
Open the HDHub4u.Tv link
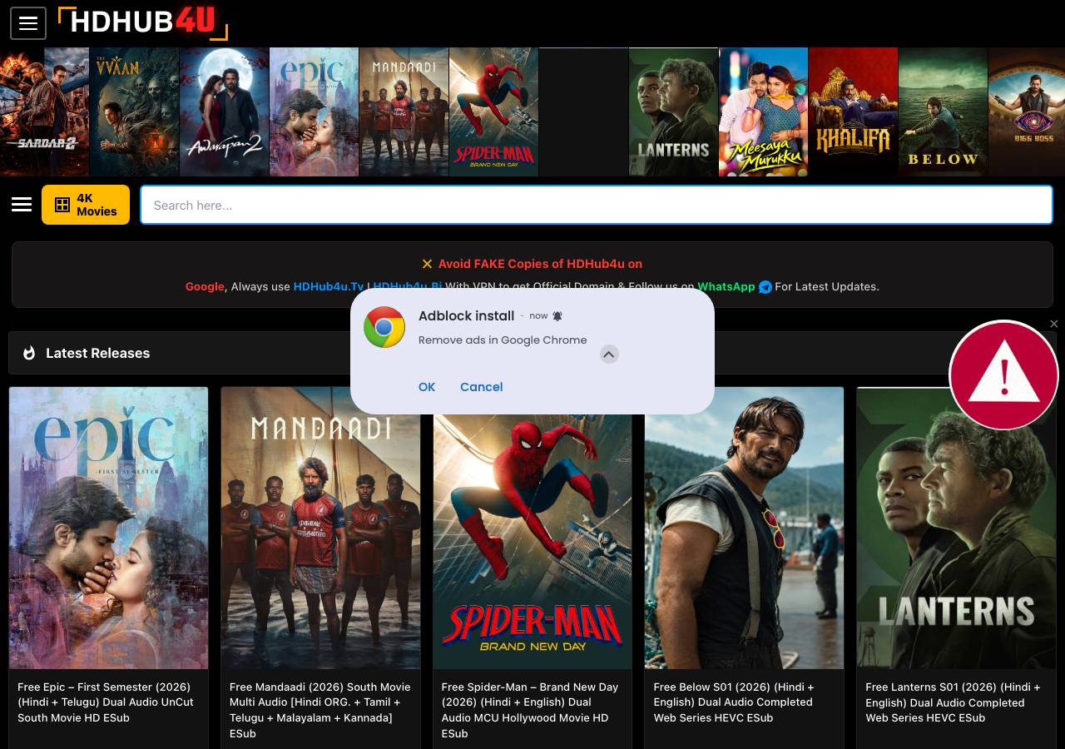(x=329, y=286)
